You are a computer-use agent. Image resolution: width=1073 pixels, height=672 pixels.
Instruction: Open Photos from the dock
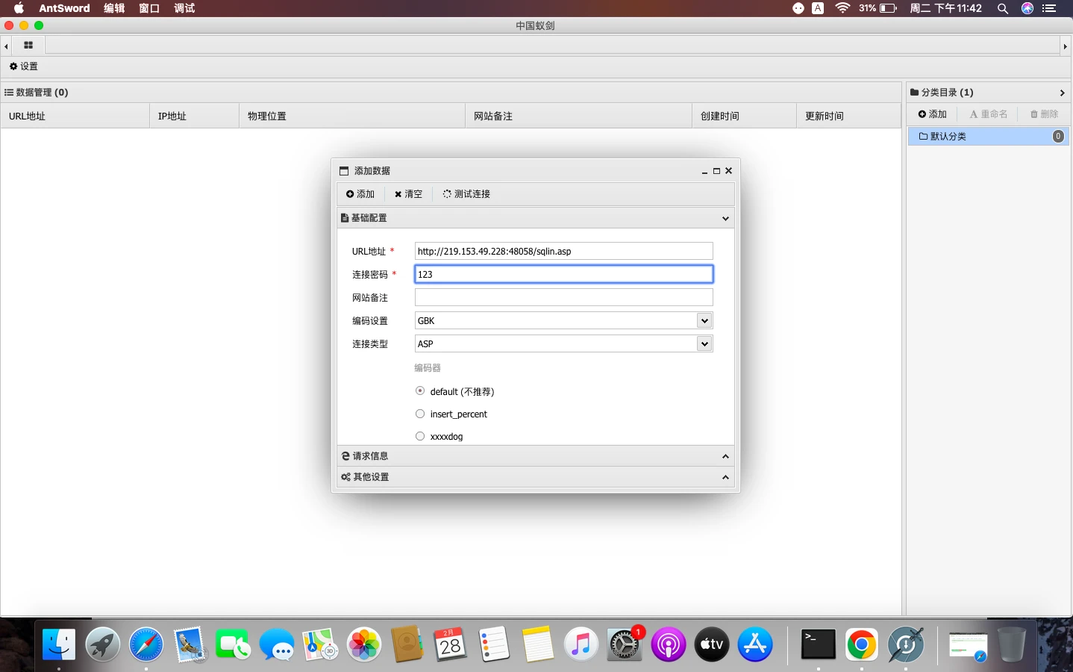[364, 644]
